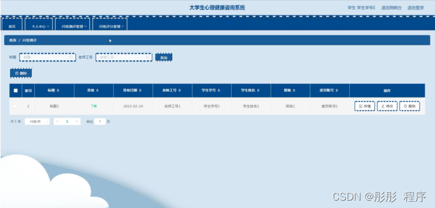Click the 共1条 total count text
This screenshot has height=208, width=435.
pos(15,121)
